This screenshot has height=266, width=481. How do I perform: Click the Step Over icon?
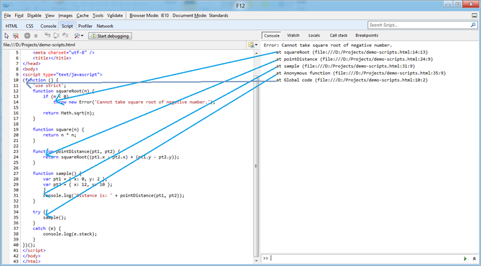point(56,36)
